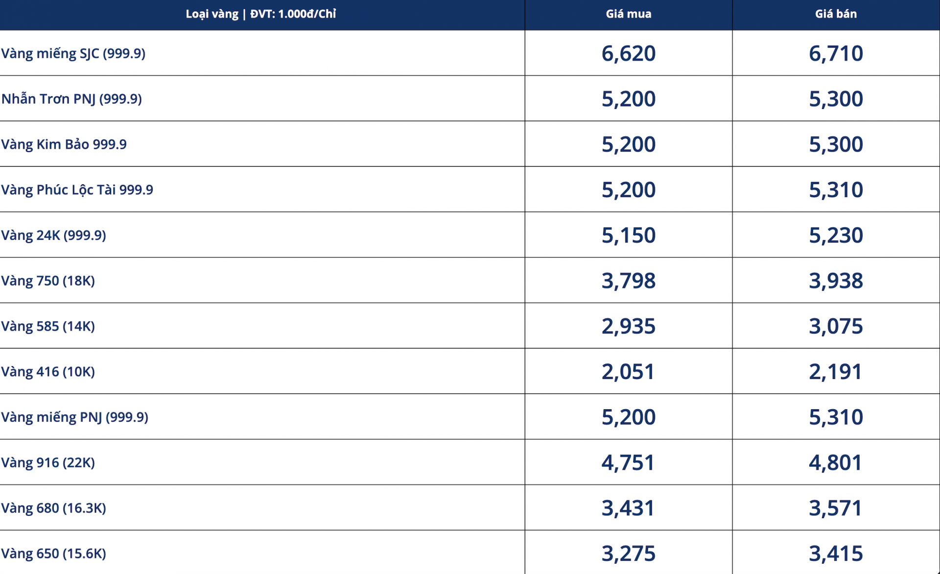Select the "Vàng 750 (18K)" row label
940x574 pixels.
tap(48, 281)
